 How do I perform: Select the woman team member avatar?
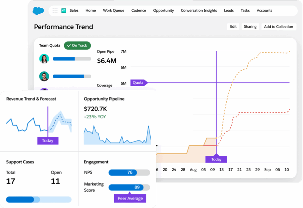click(44, 59)
